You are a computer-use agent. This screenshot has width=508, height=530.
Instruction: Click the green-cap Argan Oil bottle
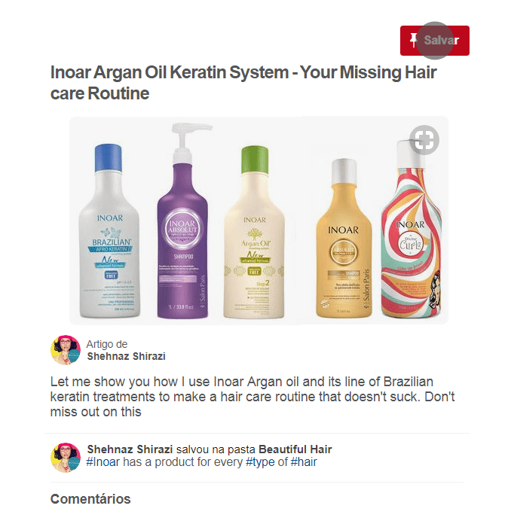coord(254,232)
